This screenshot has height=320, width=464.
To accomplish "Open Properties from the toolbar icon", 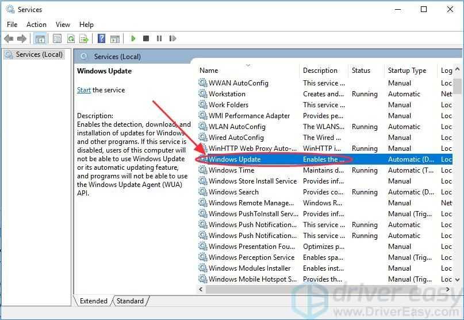I will (x=57, y=38).
